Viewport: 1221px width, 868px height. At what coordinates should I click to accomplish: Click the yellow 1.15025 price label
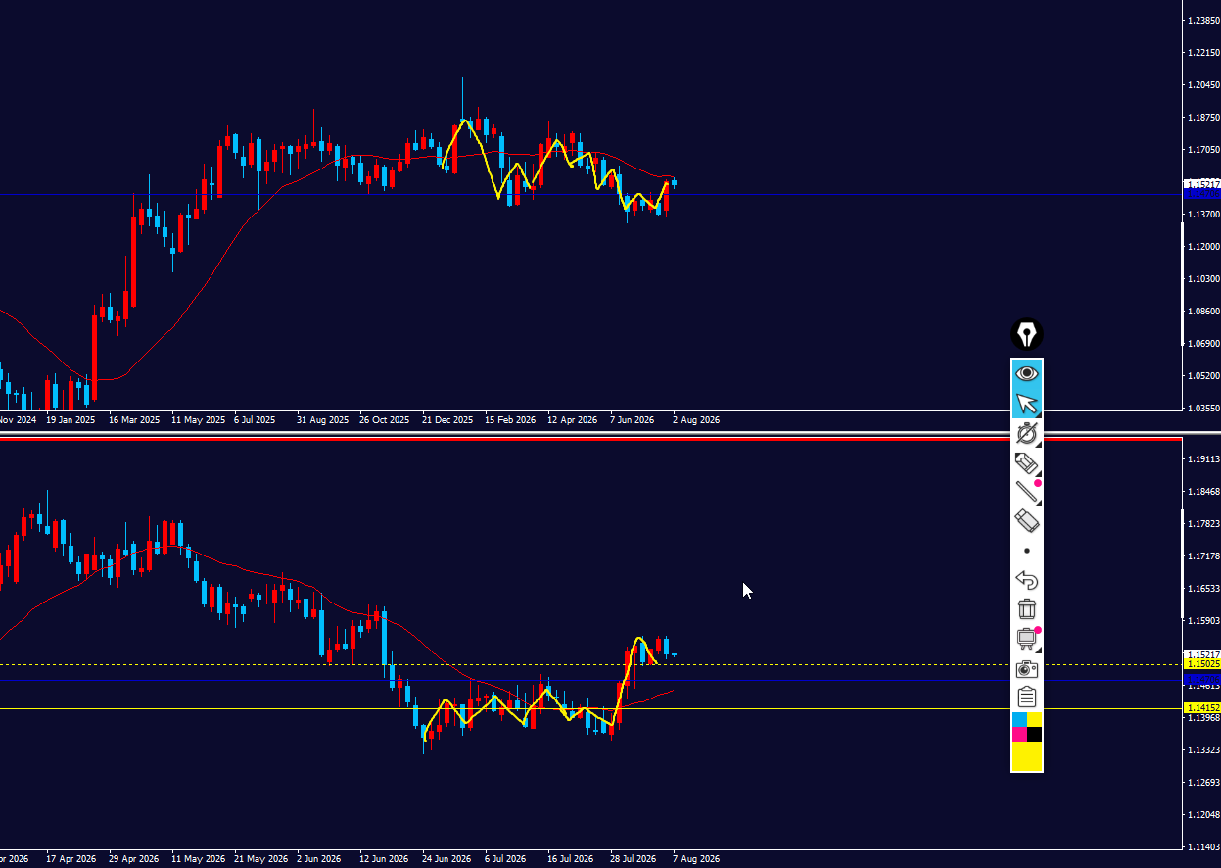(1202, 664)
